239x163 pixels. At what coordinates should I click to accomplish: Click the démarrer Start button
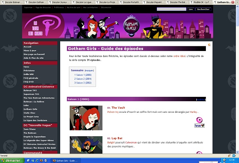click(x=12, y=161)
